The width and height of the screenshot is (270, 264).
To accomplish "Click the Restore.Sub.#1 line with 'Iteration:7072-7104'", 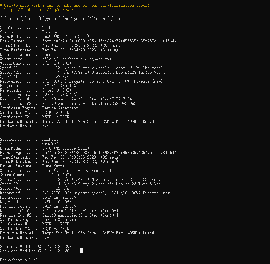I will 66,99.
